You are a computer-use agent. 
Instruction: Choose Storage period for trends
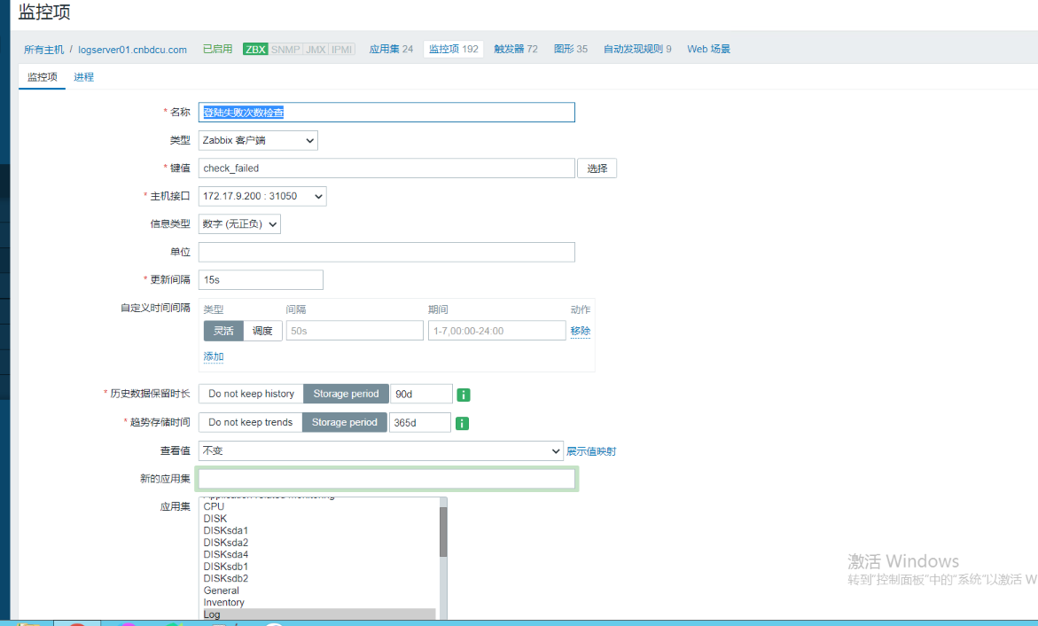(x=344, y=422)
